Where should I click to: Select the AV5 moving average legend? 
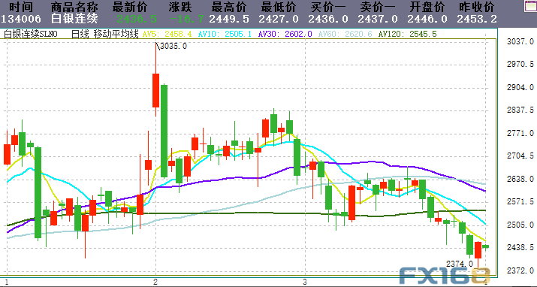167,34
